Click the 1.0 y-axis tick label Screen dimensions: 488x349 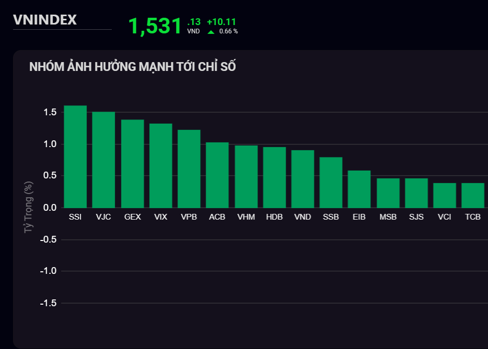pyautogui.click(x=50, y=144)
